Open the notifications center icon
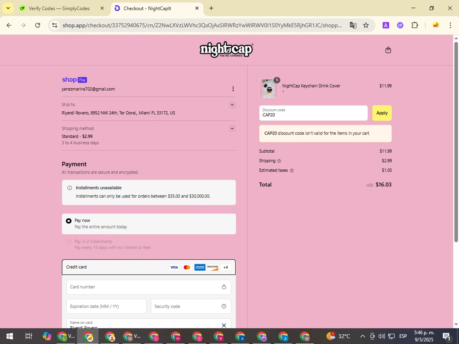The height and width of the screenshot is (344, 459). (447, 336)
